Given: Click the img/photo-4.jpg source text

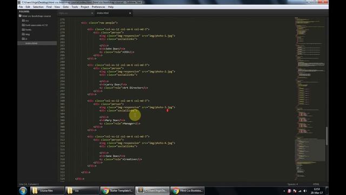Looking at the screenshot, I should point(161,143).
